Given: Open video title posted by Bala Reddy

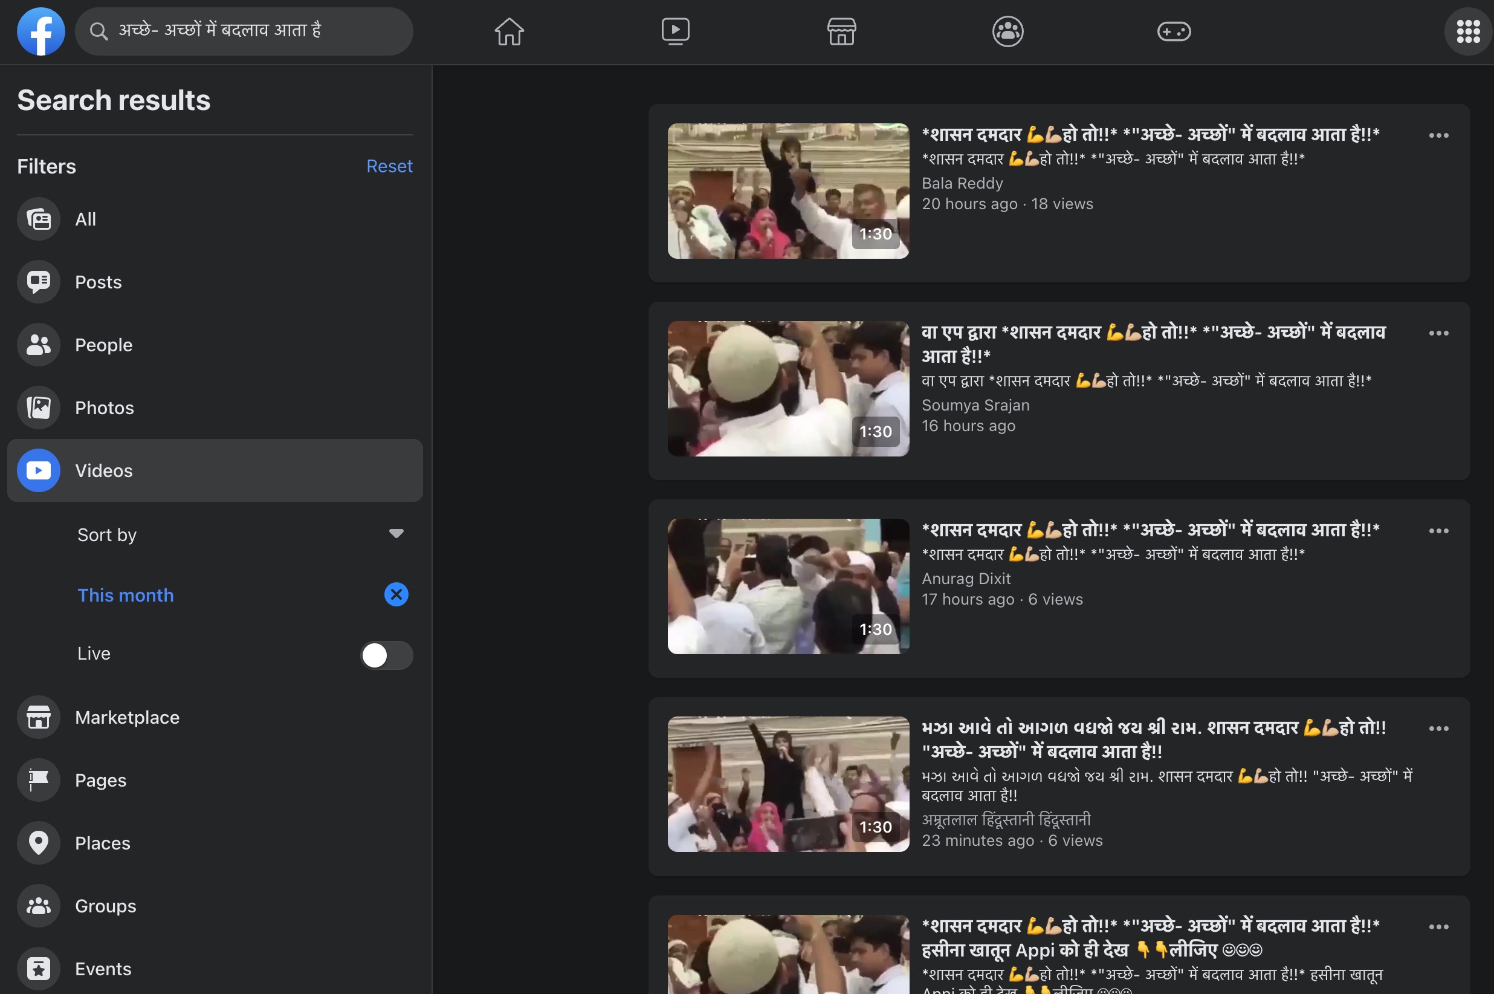Looking at the screenshot, I should pyautogui.click(x=1151, y=134).
